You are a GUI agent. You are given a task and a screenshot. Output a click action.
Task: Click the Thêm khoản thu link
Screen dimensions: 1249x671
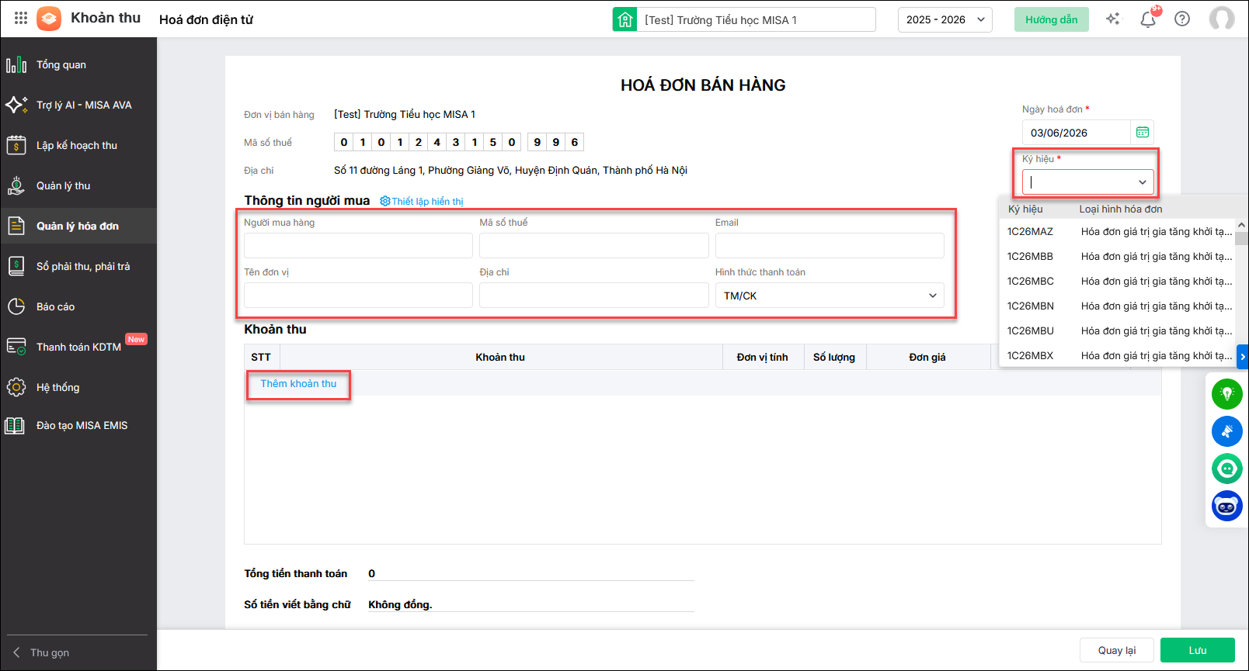[298, 384]
